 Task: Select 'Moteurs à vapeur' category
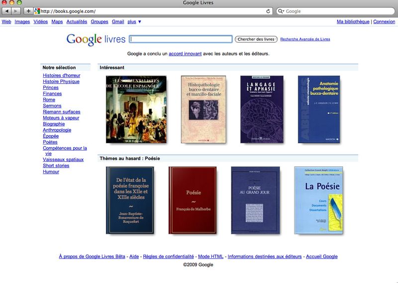point(61,118)
